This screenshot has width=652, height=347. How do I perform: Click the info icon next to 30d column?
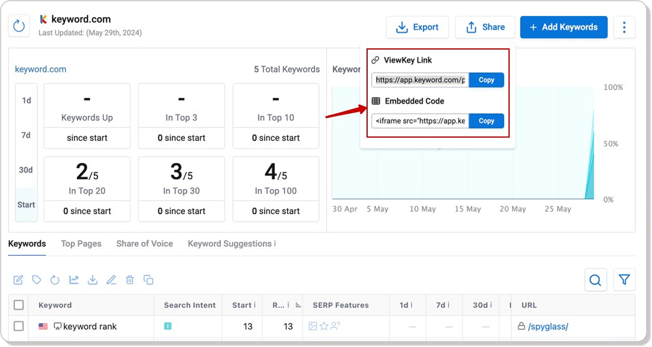point(491,305)
